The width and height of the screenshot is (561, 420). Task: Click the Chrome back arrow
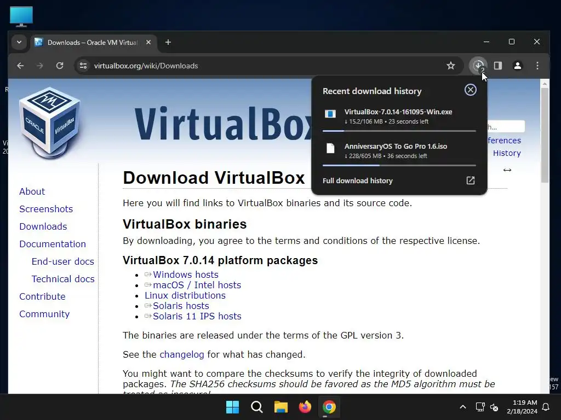click(20, 66)
